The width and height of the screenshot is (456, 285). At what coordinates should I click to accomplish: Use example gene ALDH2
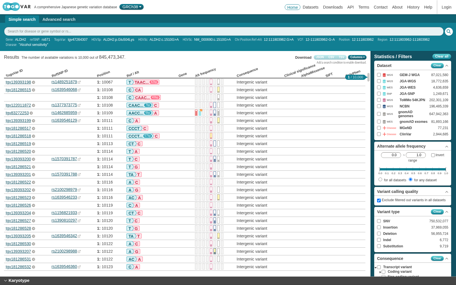(x=21, y=40)
